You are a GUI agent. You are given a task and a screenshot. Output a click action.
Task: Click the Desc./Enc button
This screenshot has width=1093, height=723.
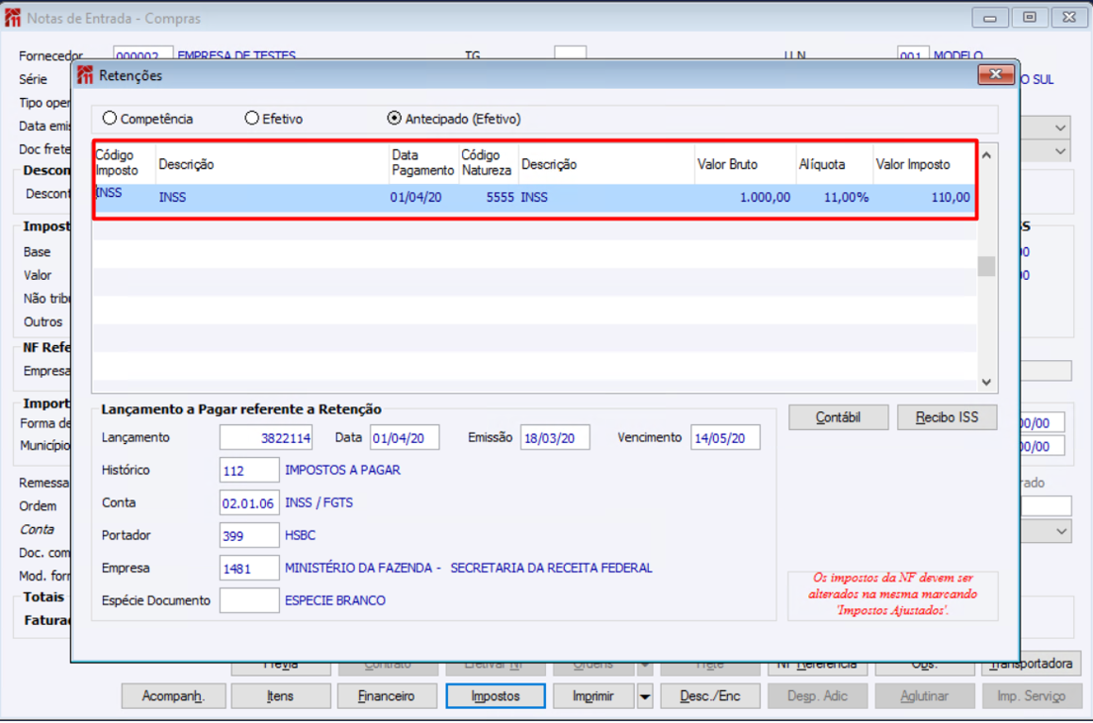point(709,696)
